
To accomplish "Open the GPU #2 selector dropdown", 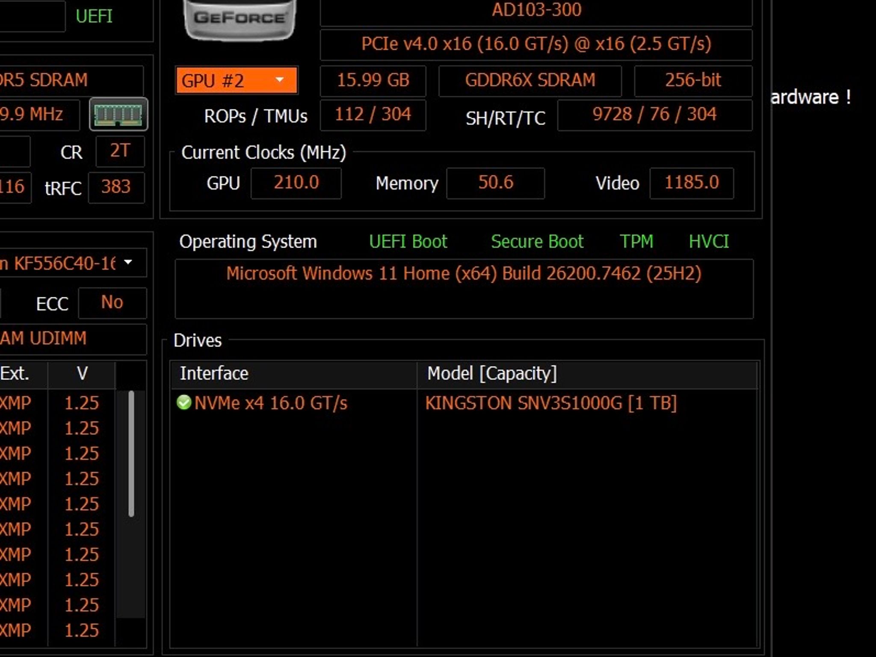I will (237, 80).
